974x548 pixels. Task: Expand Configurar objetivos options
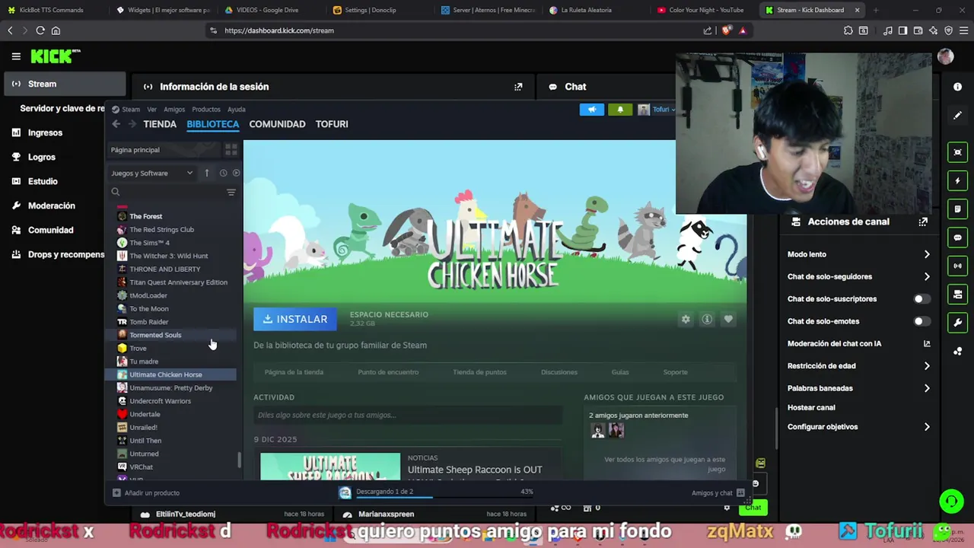927,427
